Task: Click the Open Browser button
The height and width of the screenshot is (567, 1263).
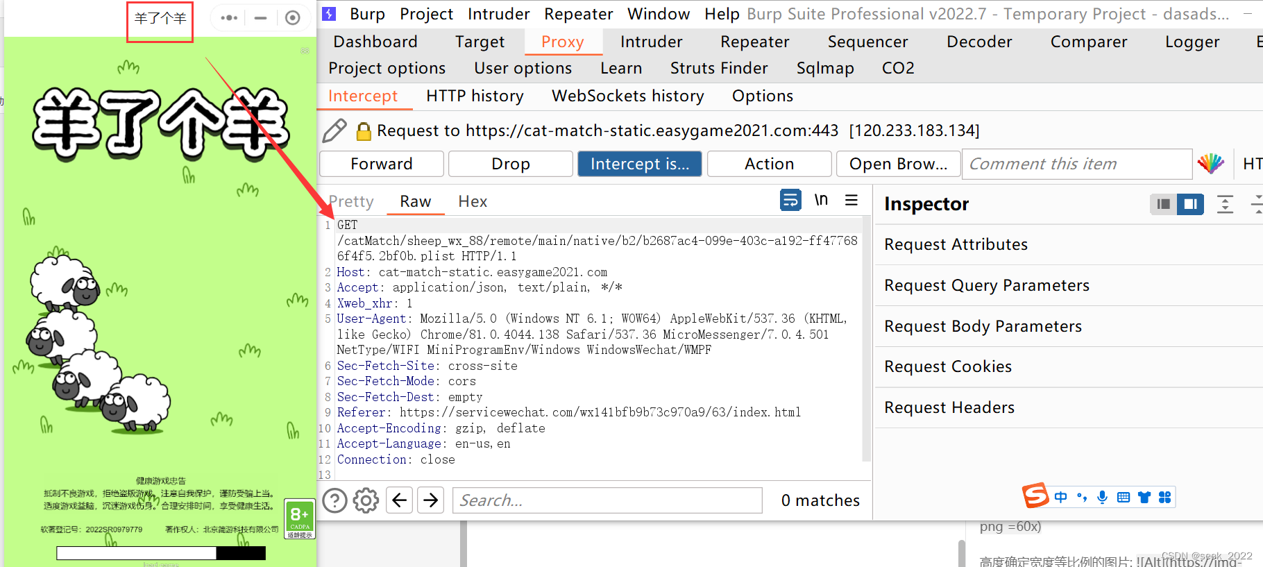Action: click(898, 164)
